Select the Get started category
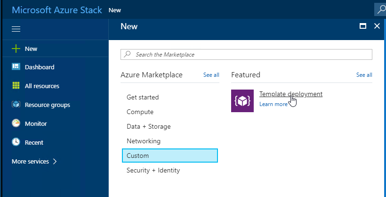The height and width of the screenshot is (197, 386). (x=143, y=97)
